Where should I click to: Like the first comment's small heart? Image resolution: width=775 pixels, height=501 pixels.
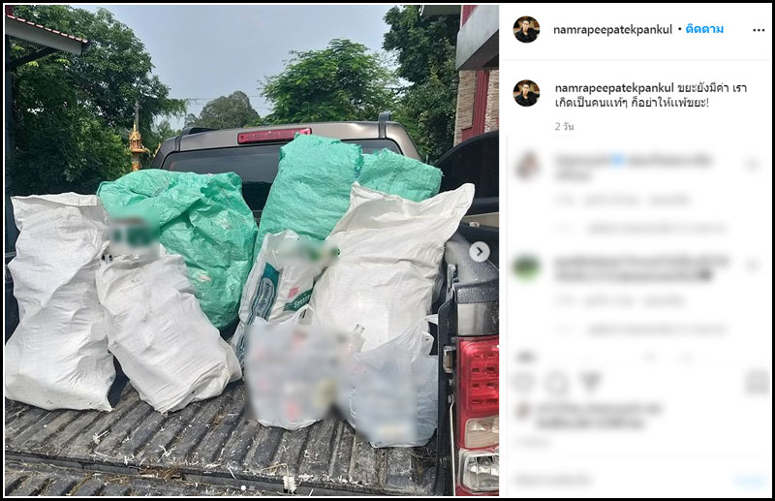click(x=753, y=165)
